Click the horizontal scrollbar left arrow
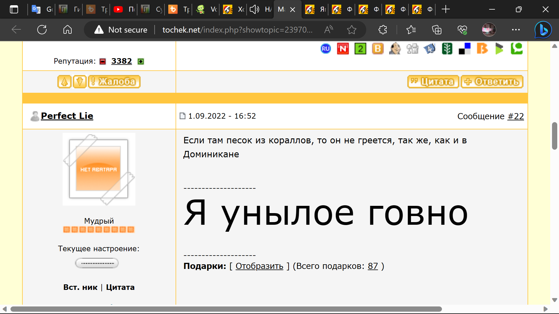The width and height of the screenshot is (559, 314). coord(4,309)
